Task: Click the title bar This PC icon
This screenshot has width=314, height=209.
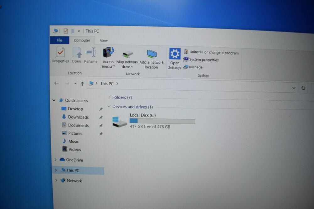Action: [x=56, y=31]
